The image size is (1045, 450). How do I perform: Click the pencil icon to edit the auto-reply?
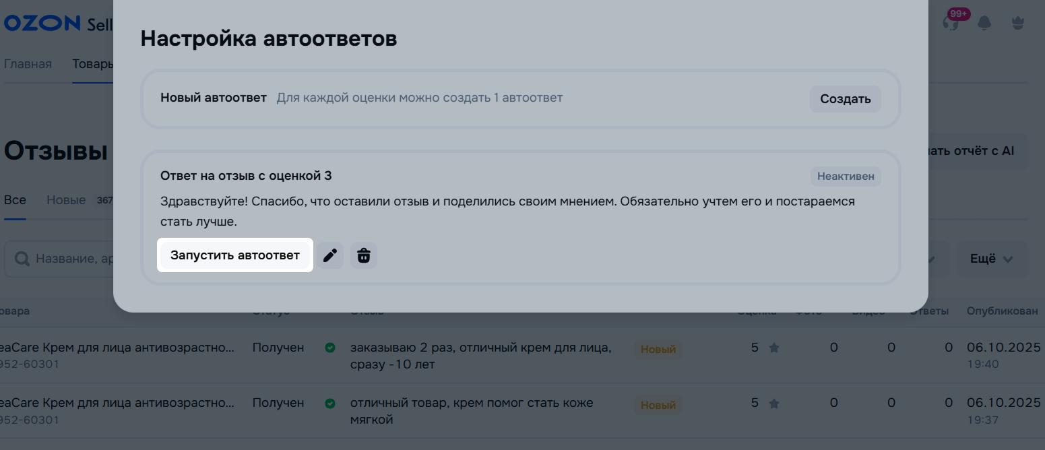pyautogui.click(x=330, y=256)
